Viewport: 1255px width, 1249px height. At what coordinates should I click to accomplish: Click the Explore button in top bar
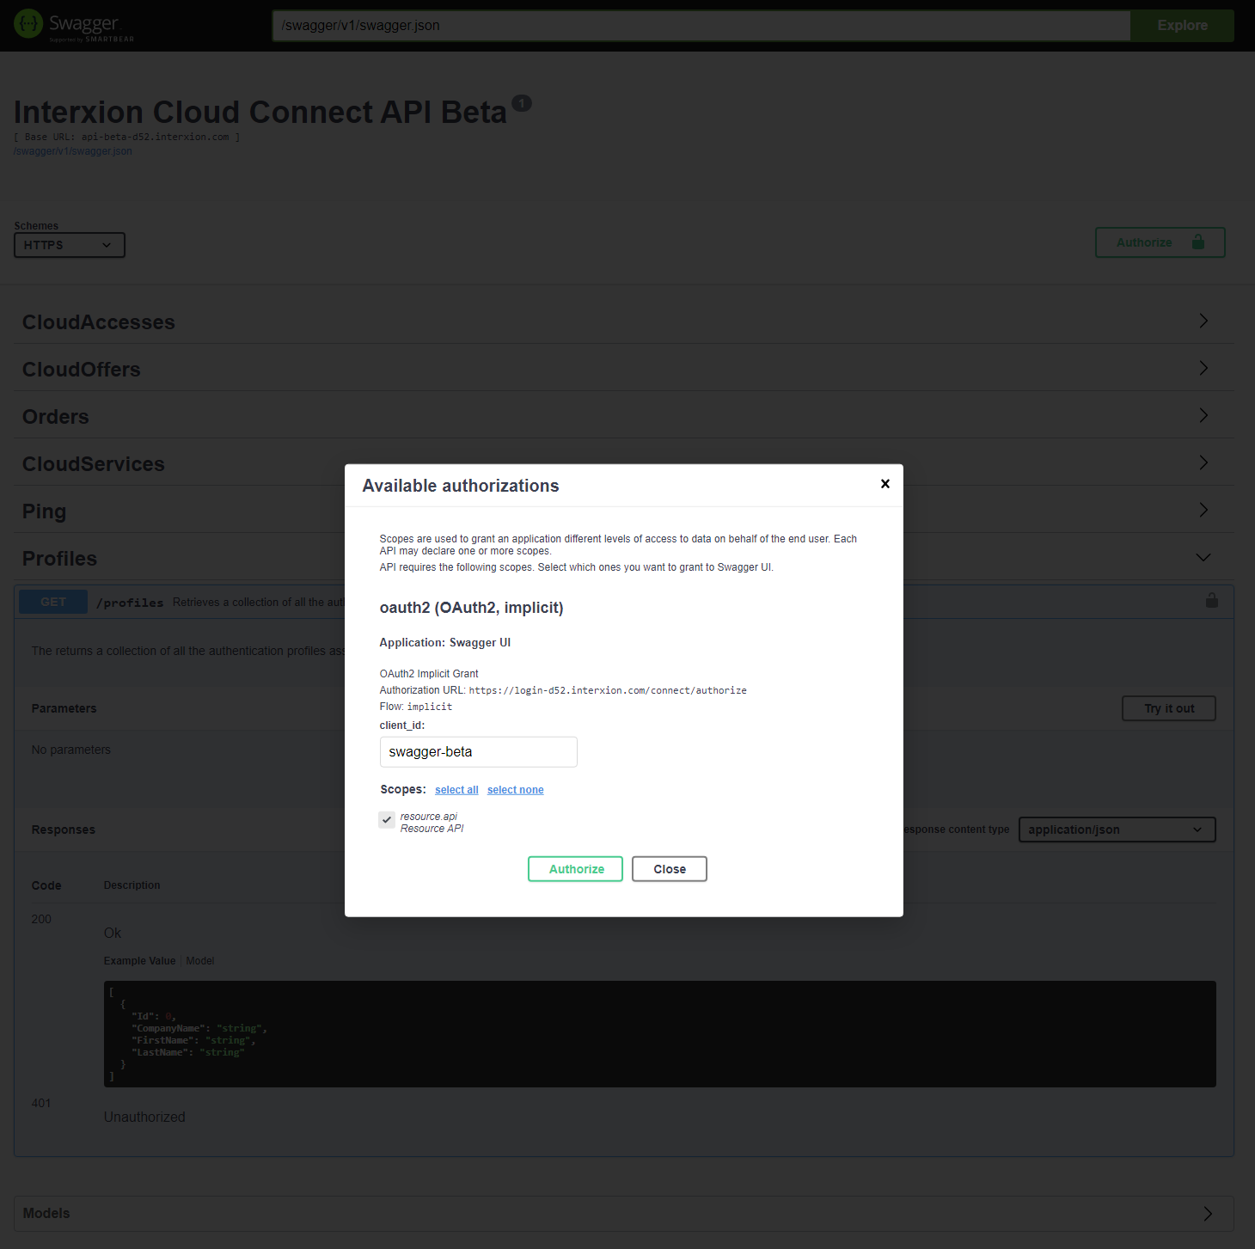pos(1182,26)
